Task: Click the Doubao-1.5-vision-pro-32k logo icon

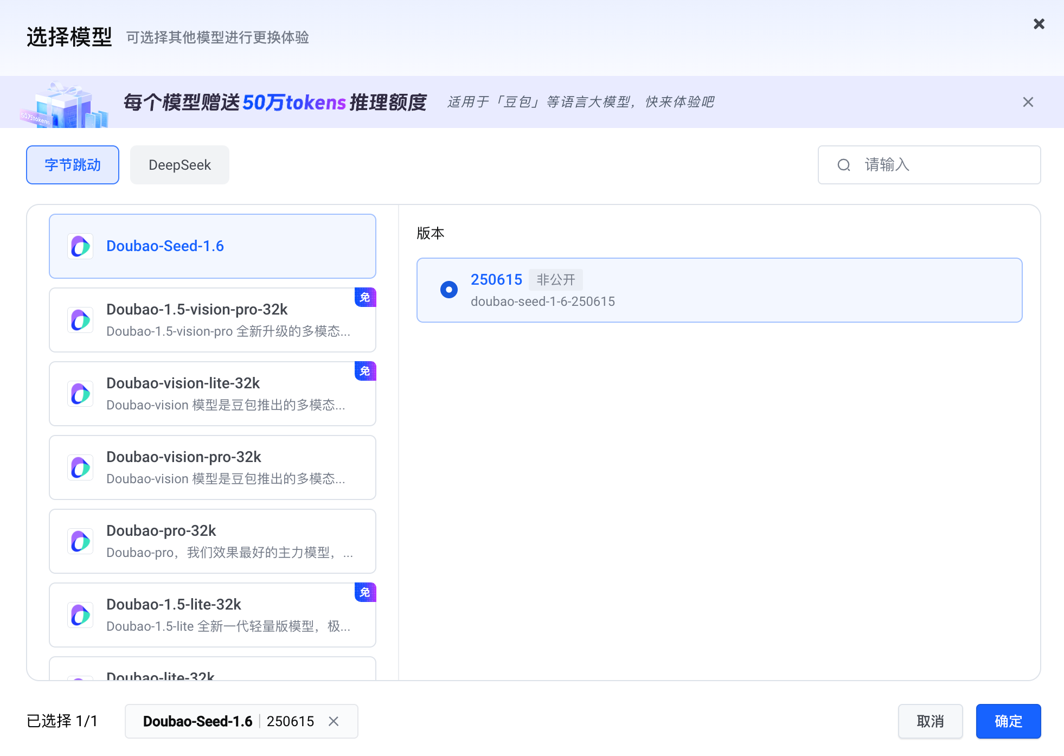Action: tap(80, 320)
